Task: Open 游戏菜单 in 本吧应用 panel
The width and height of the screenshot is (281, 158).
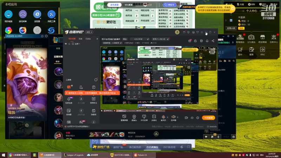Action: click(x=23, y=16)
